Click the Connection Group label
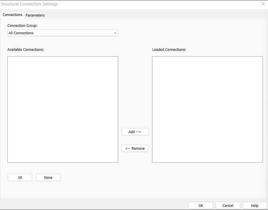Screen dimensions: 268x210 tap(22, 25)
